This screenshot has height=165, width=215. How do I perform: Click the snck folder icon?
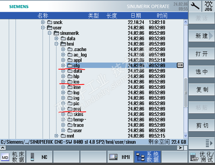[50, 22]
